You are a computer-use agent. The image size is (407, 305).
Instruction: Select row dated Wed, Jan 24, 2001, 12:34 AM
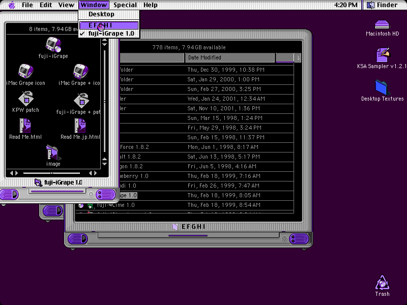(x=207, y=99)
